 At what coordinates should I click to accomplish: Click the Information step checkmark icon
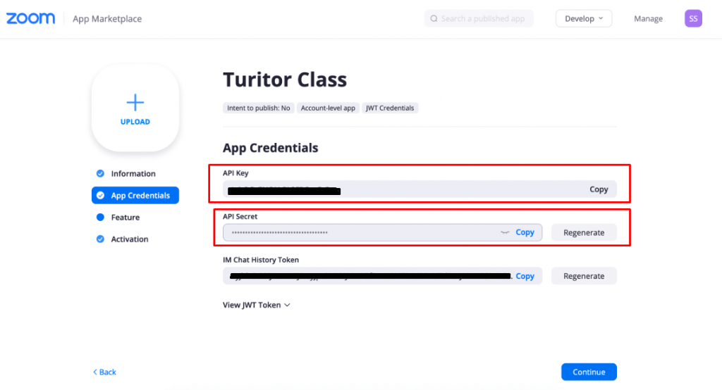(x=100, y=173)
